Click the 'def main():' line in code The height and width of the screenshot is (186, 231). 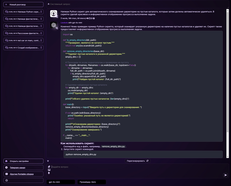(69, 105)
